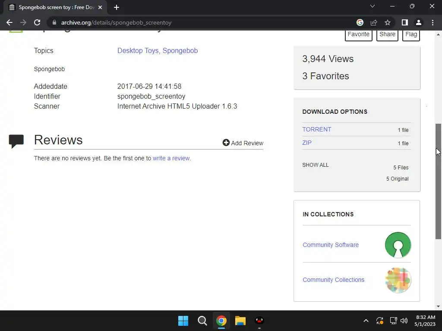Viewport: 442px width, 331px height.
Task: Click the page vertical scrollbar thumb
Action: pyautogui.click(x=439, y=181)
